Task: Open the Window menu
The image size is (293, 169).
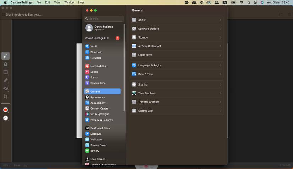Action: pyautogui.click(x=69, y=2)
